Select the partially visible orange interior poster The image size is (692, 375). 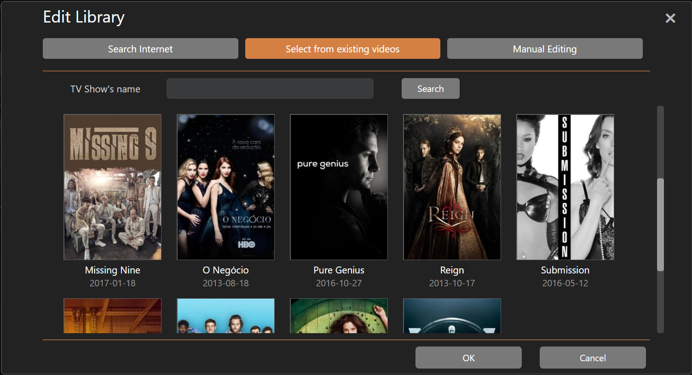(x=113, y=316)
